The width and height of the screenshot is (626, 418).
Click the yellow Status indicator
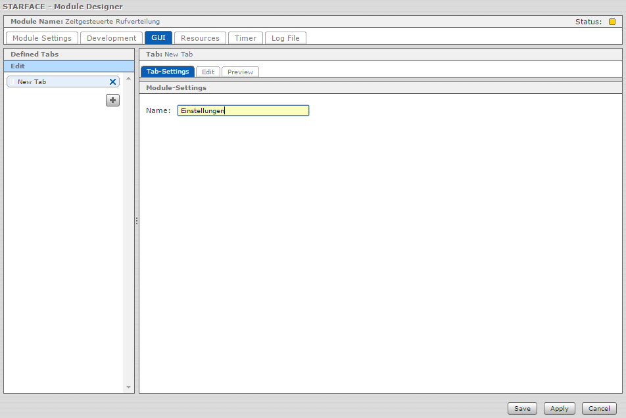(x=612, y=22)
